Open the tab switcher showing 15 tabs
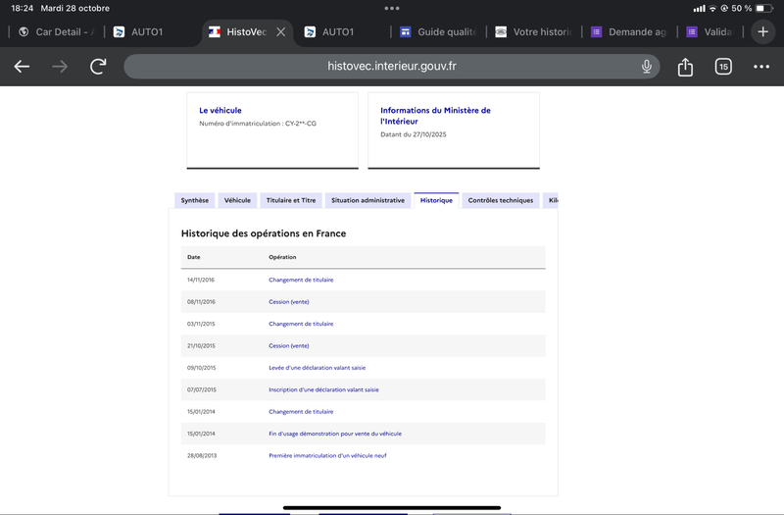This screenshot has height=515, width=784. point(723,67)
